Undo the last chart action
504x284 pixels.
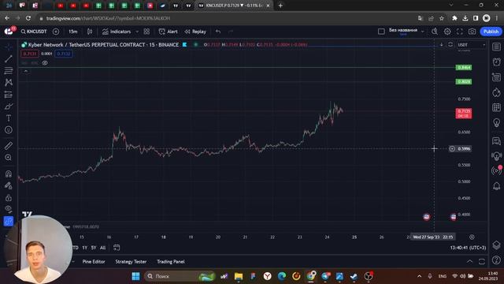coord(218,32)
